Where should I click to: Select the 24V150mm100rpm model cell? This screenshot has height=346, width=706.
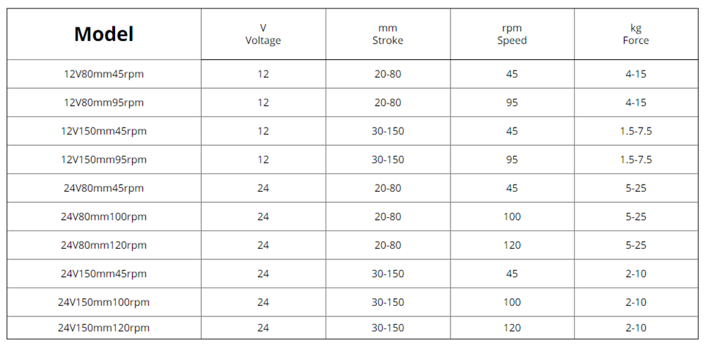(104, 302)
